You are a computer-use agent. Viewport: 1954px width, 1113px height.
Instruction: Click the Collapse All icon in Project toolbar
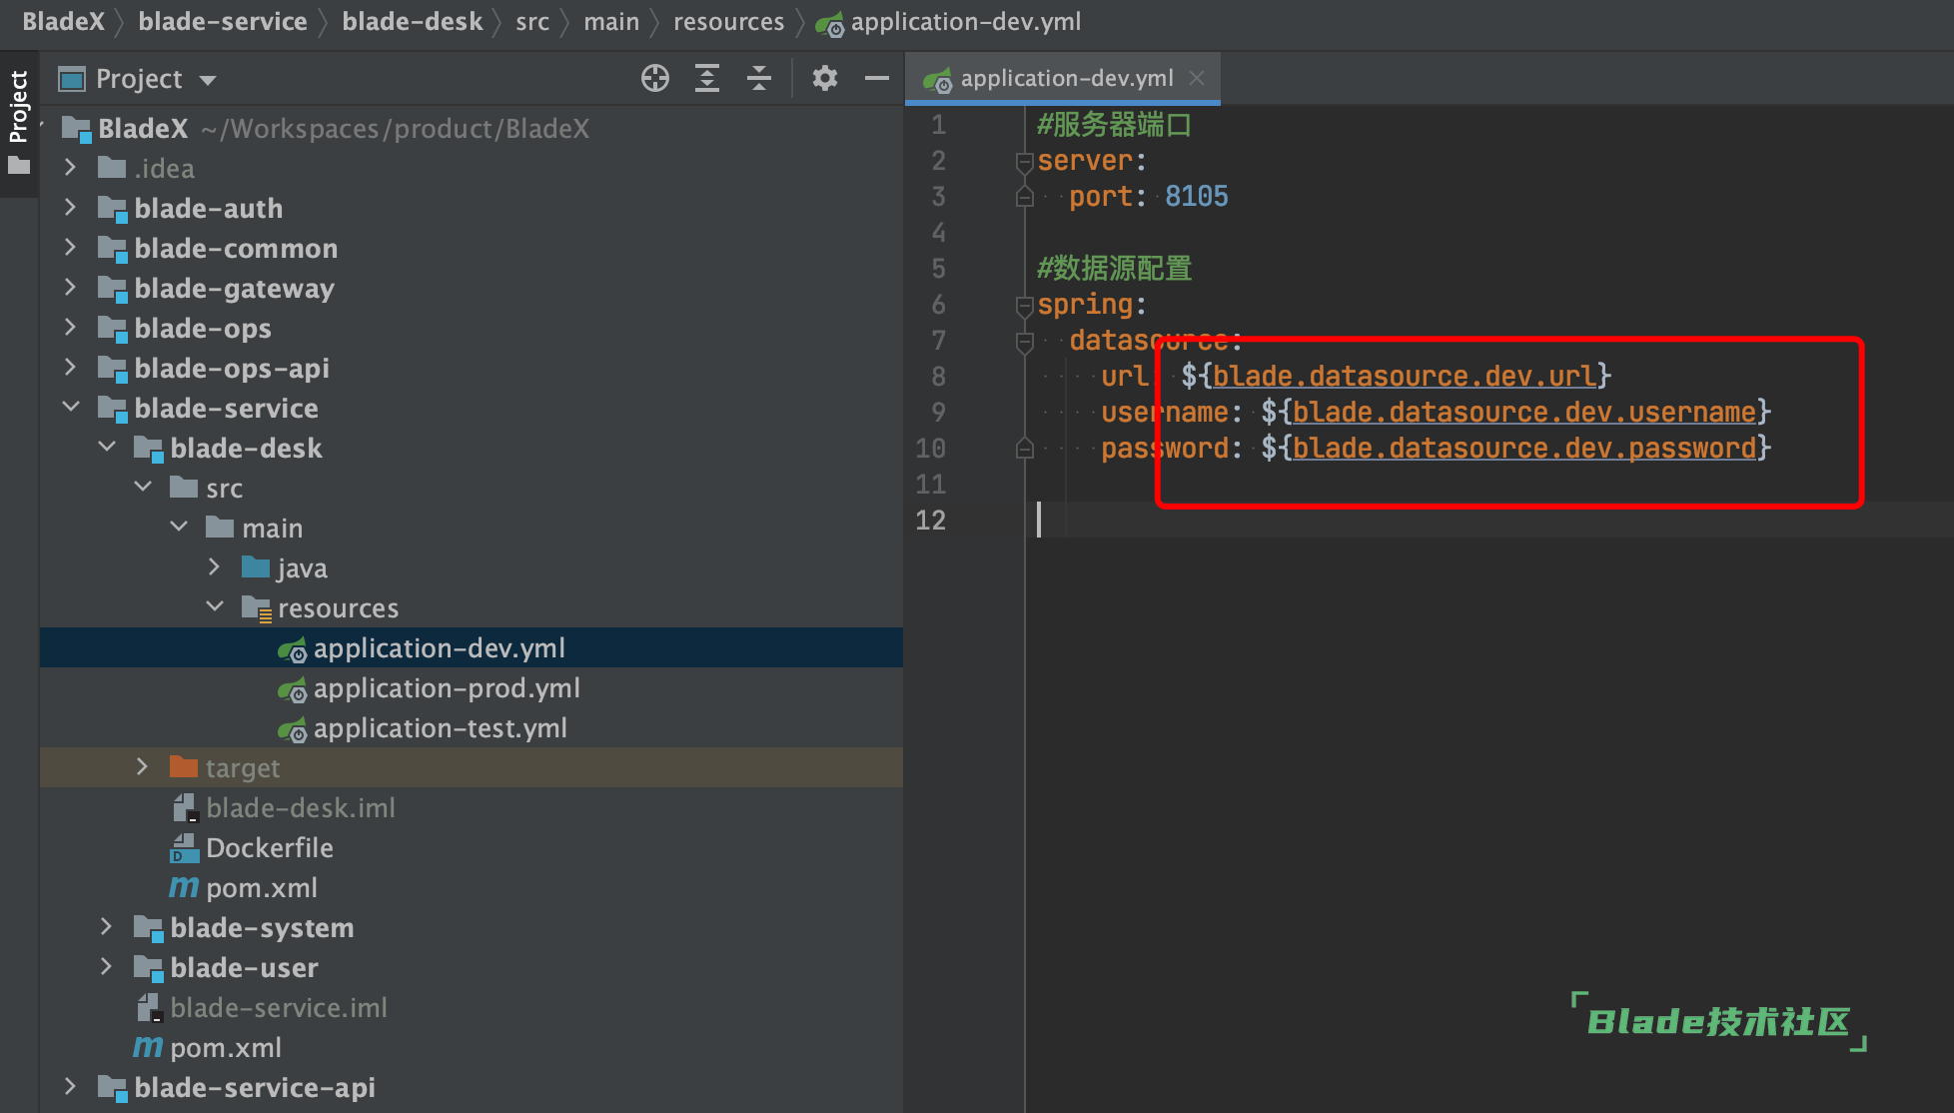[x=759, y=78]
